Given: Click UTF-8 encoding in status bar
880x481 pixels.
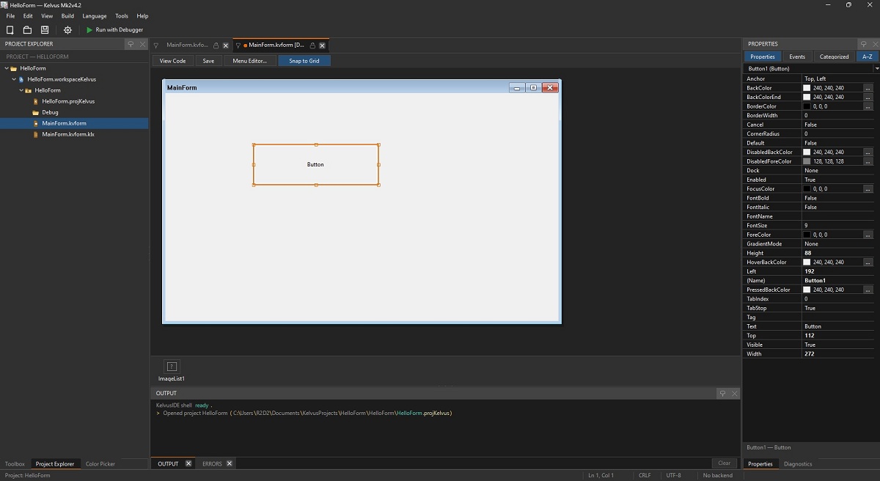Looking at the screenshot, I should coord(673,475).
